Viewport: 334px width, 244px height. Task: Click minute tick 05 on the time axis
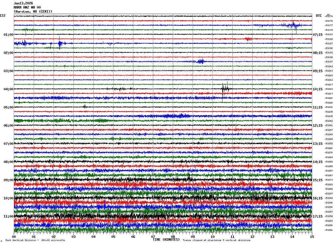pos(113,237)
